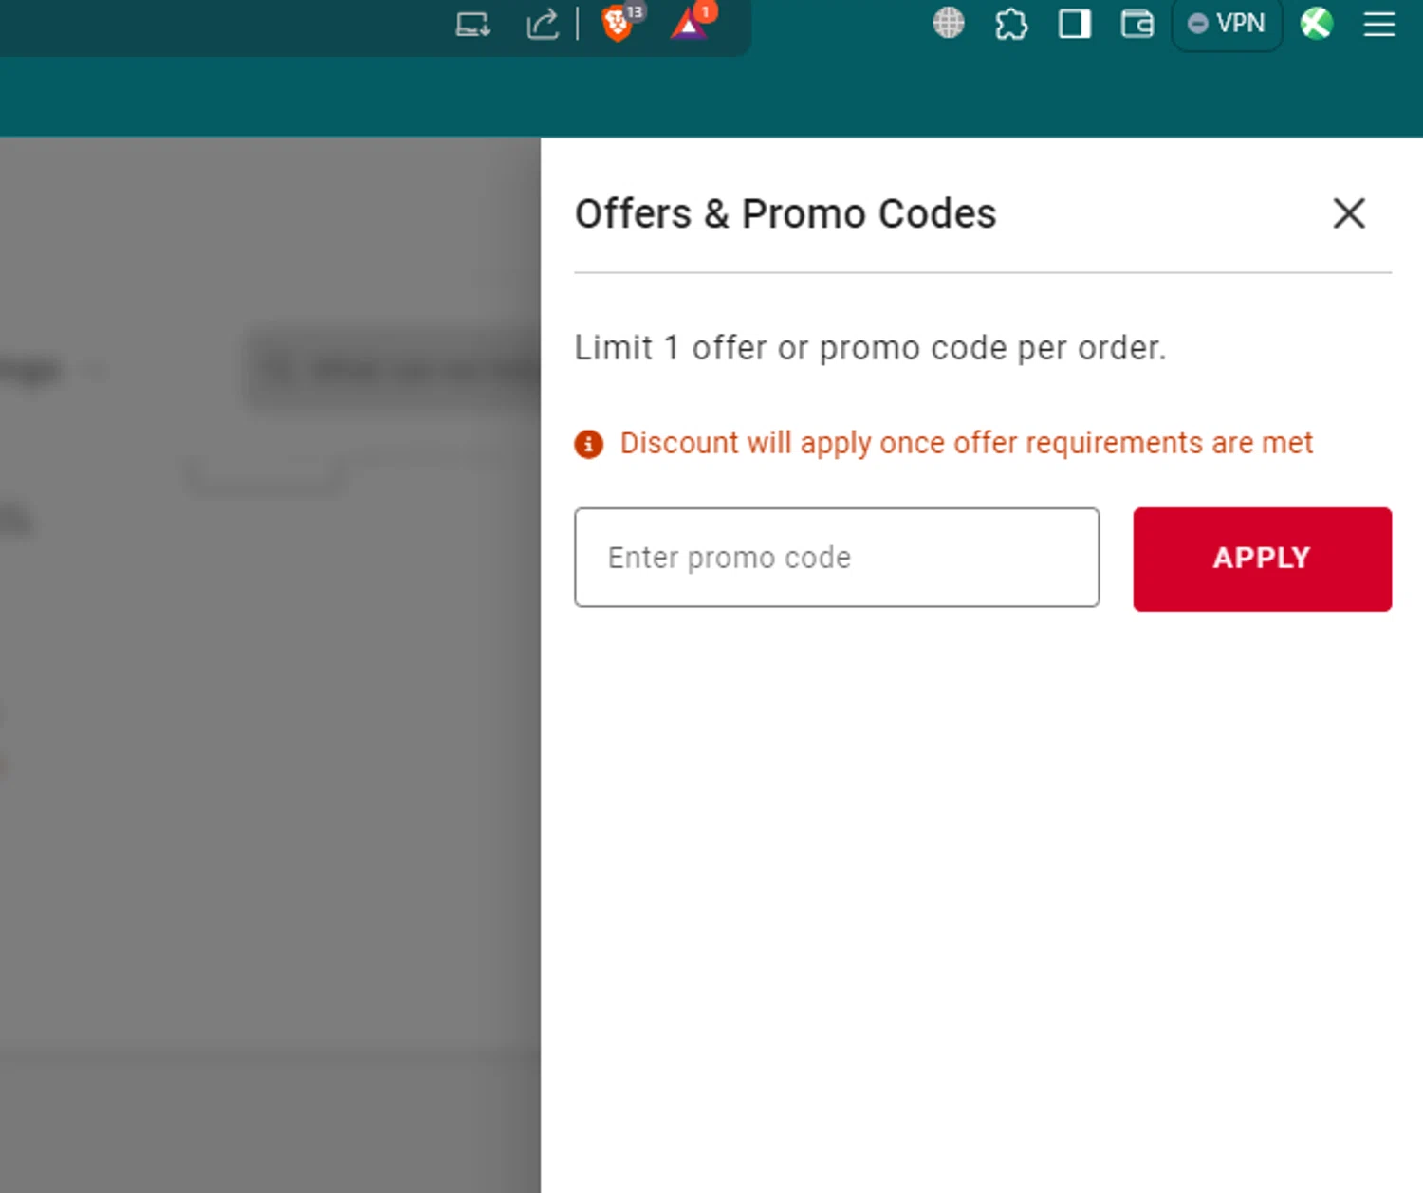Toggle the browser sidebar panel icon
This screenshot has height=1193, width=1423.
(x=1074, y=24)
